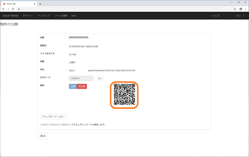Go back using the browser back arrow

point(3,9)
